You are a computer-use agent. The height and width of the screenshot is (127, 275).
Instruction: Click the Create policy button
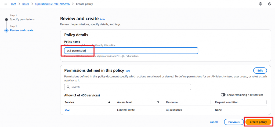[x=258, y=122]
